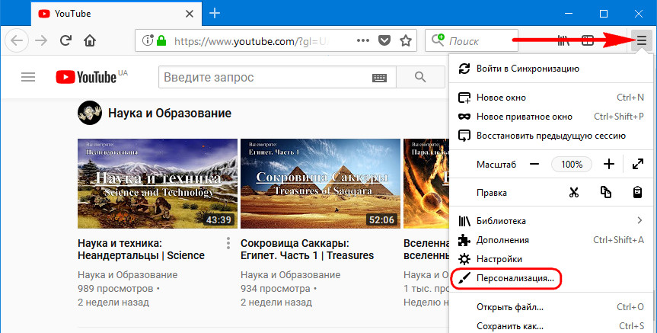Viewport: 657px width, 333px height.
Task: Increase zoom with the plus button
Action: pyautogui.click(x=608, y=164)
